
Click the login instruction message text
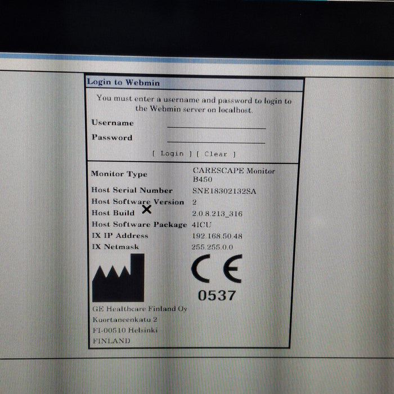194,105
